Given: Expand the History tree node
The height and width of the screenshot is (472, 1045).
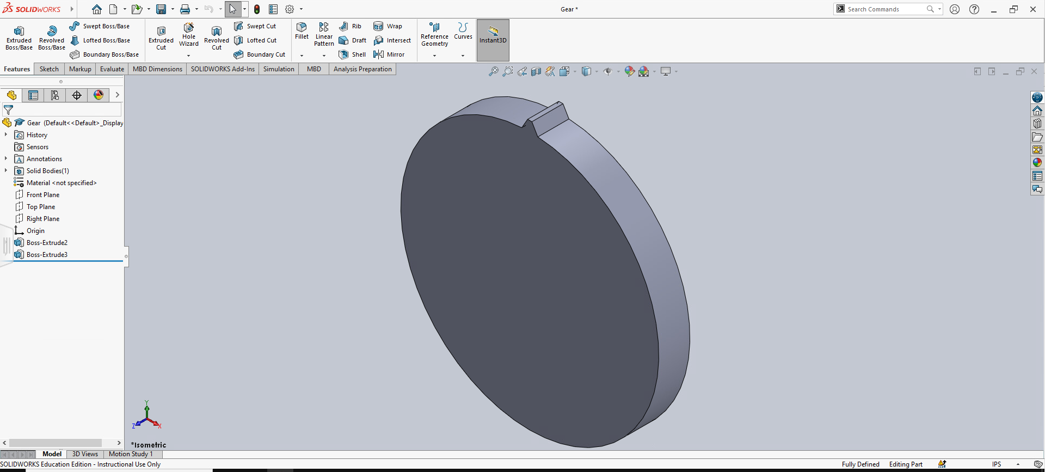Looking at the screenshot, I should tap(6, 134).
